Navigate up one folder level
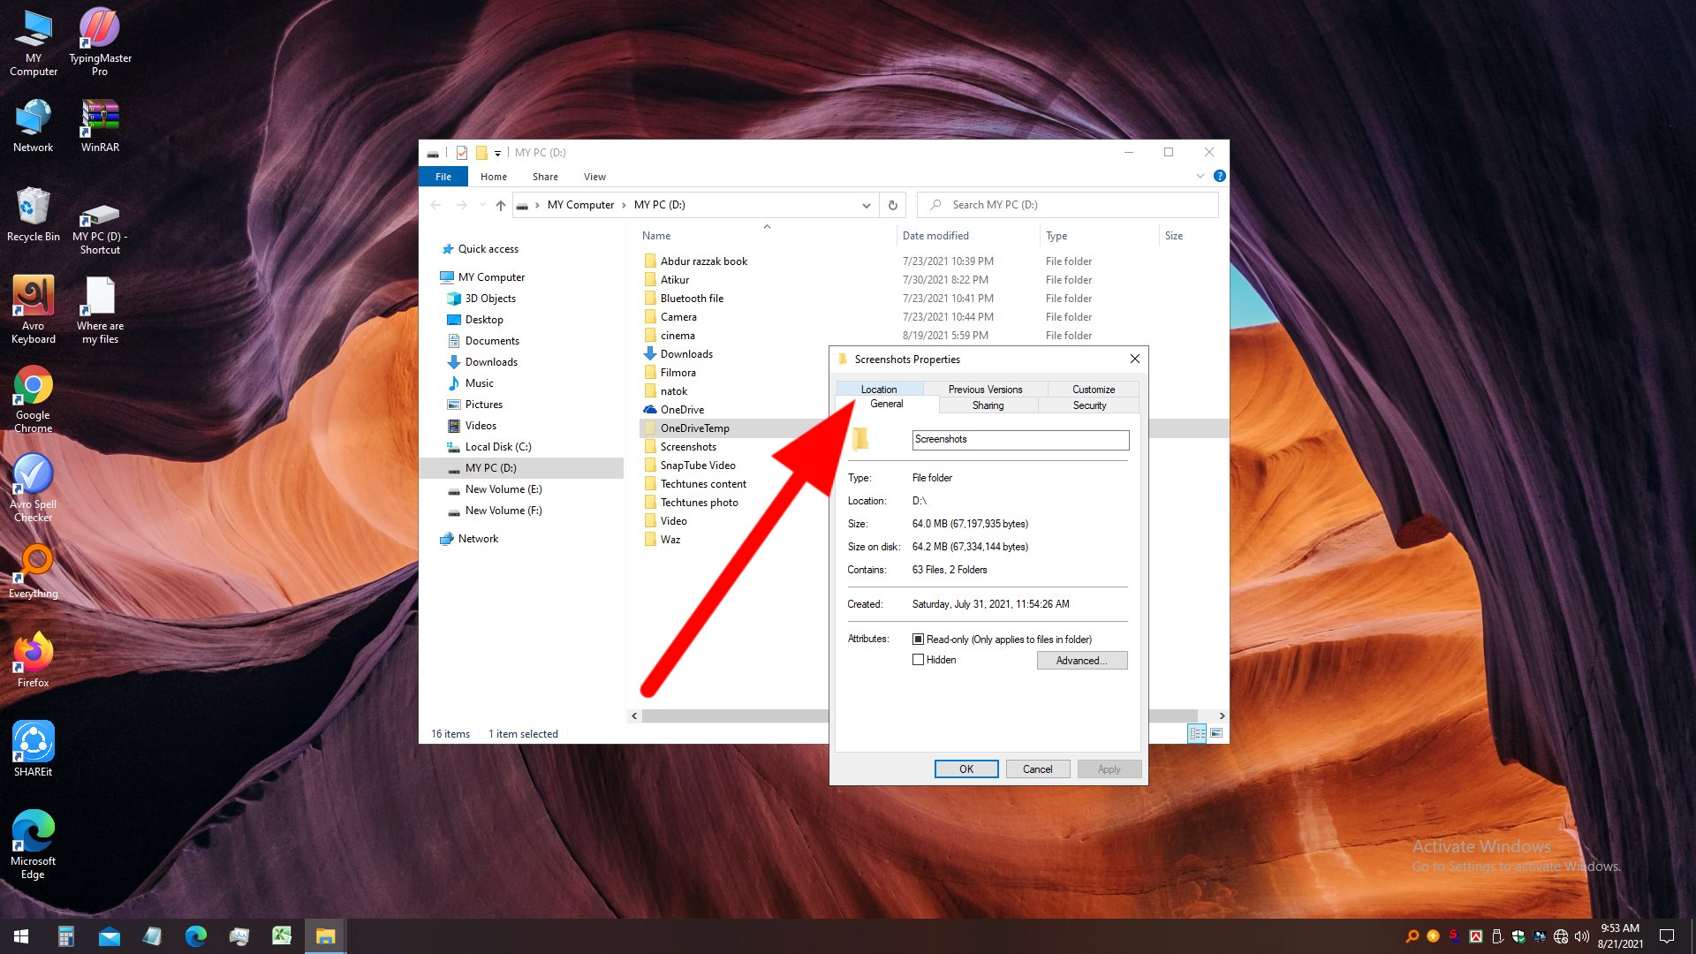 pyautogui.click(x=500, y=204)
